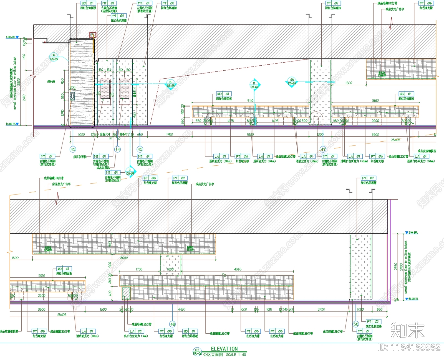Select the 2.300 AFFL level marker
444x358 pixels.
412,233
